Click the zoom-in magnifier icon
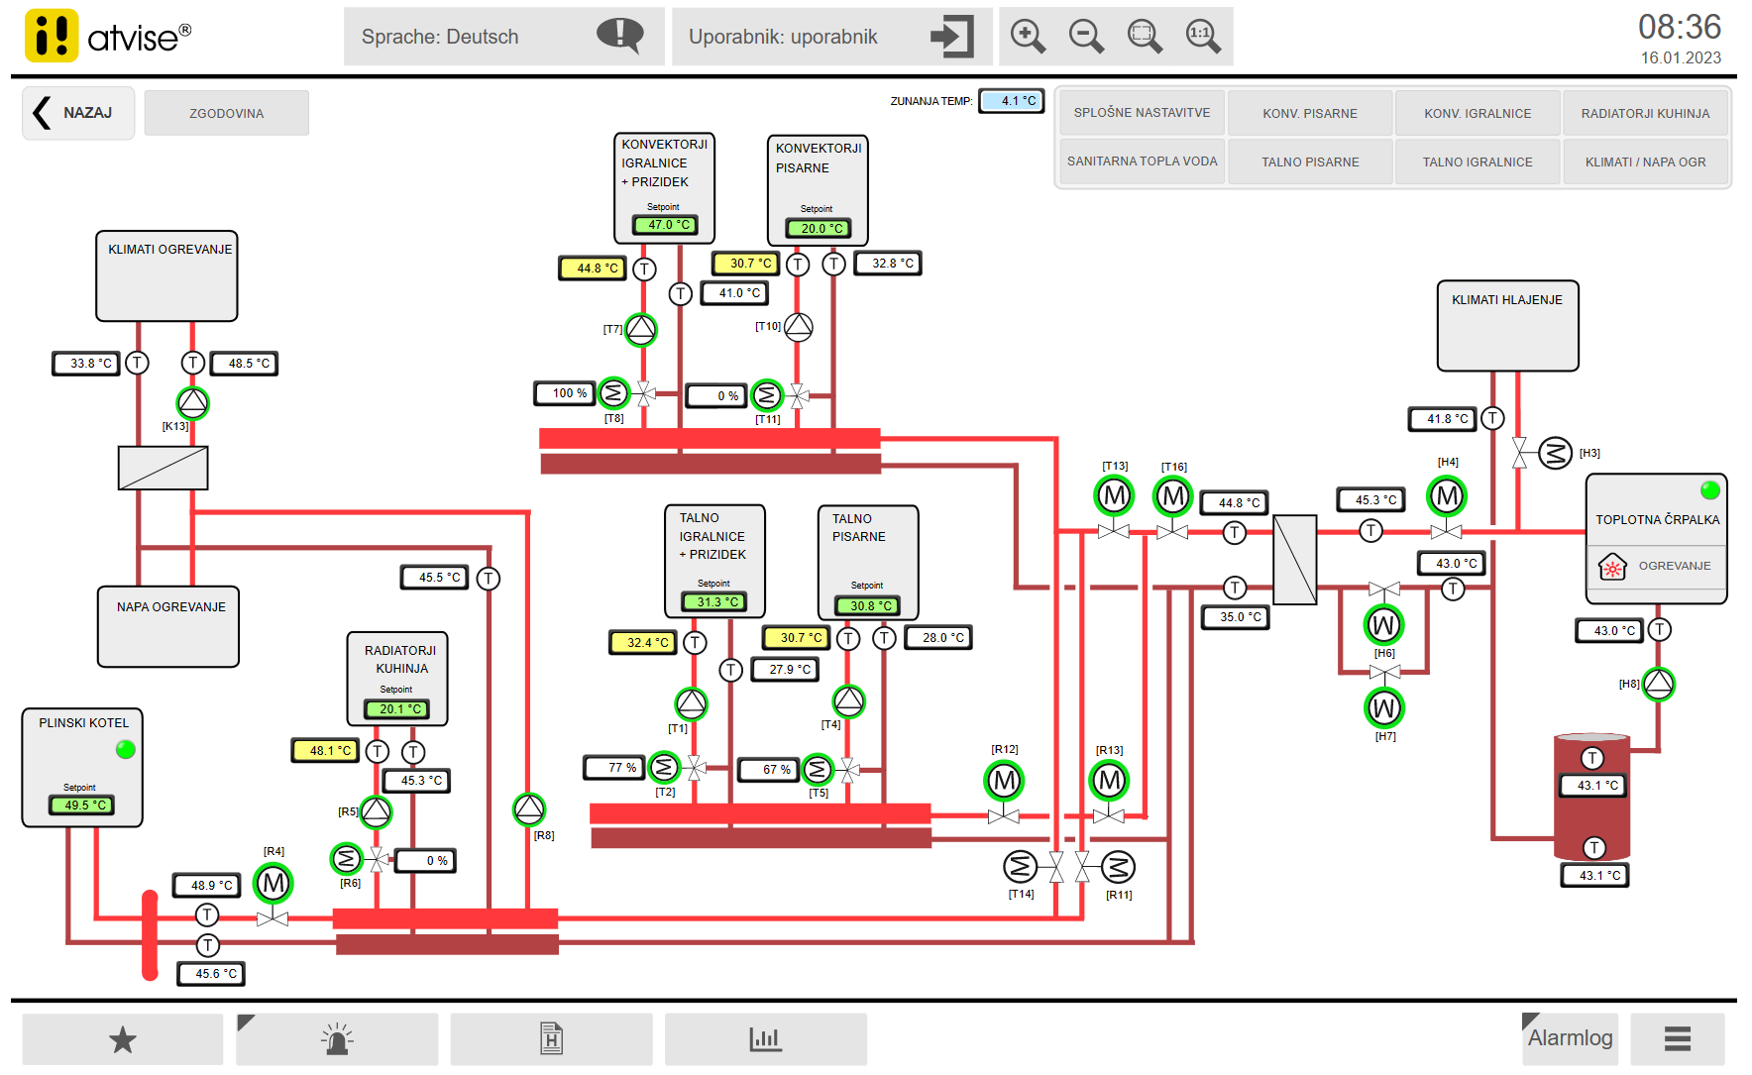This screenshot has height=1075, width=1752. (1027, 36)
